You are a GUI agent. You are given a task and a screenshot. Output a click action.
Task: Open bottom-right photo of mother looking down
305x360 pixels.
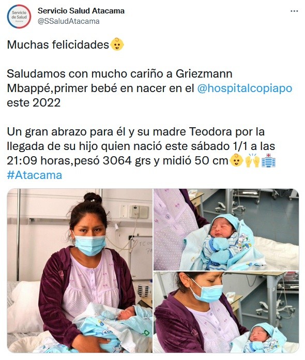226,312
